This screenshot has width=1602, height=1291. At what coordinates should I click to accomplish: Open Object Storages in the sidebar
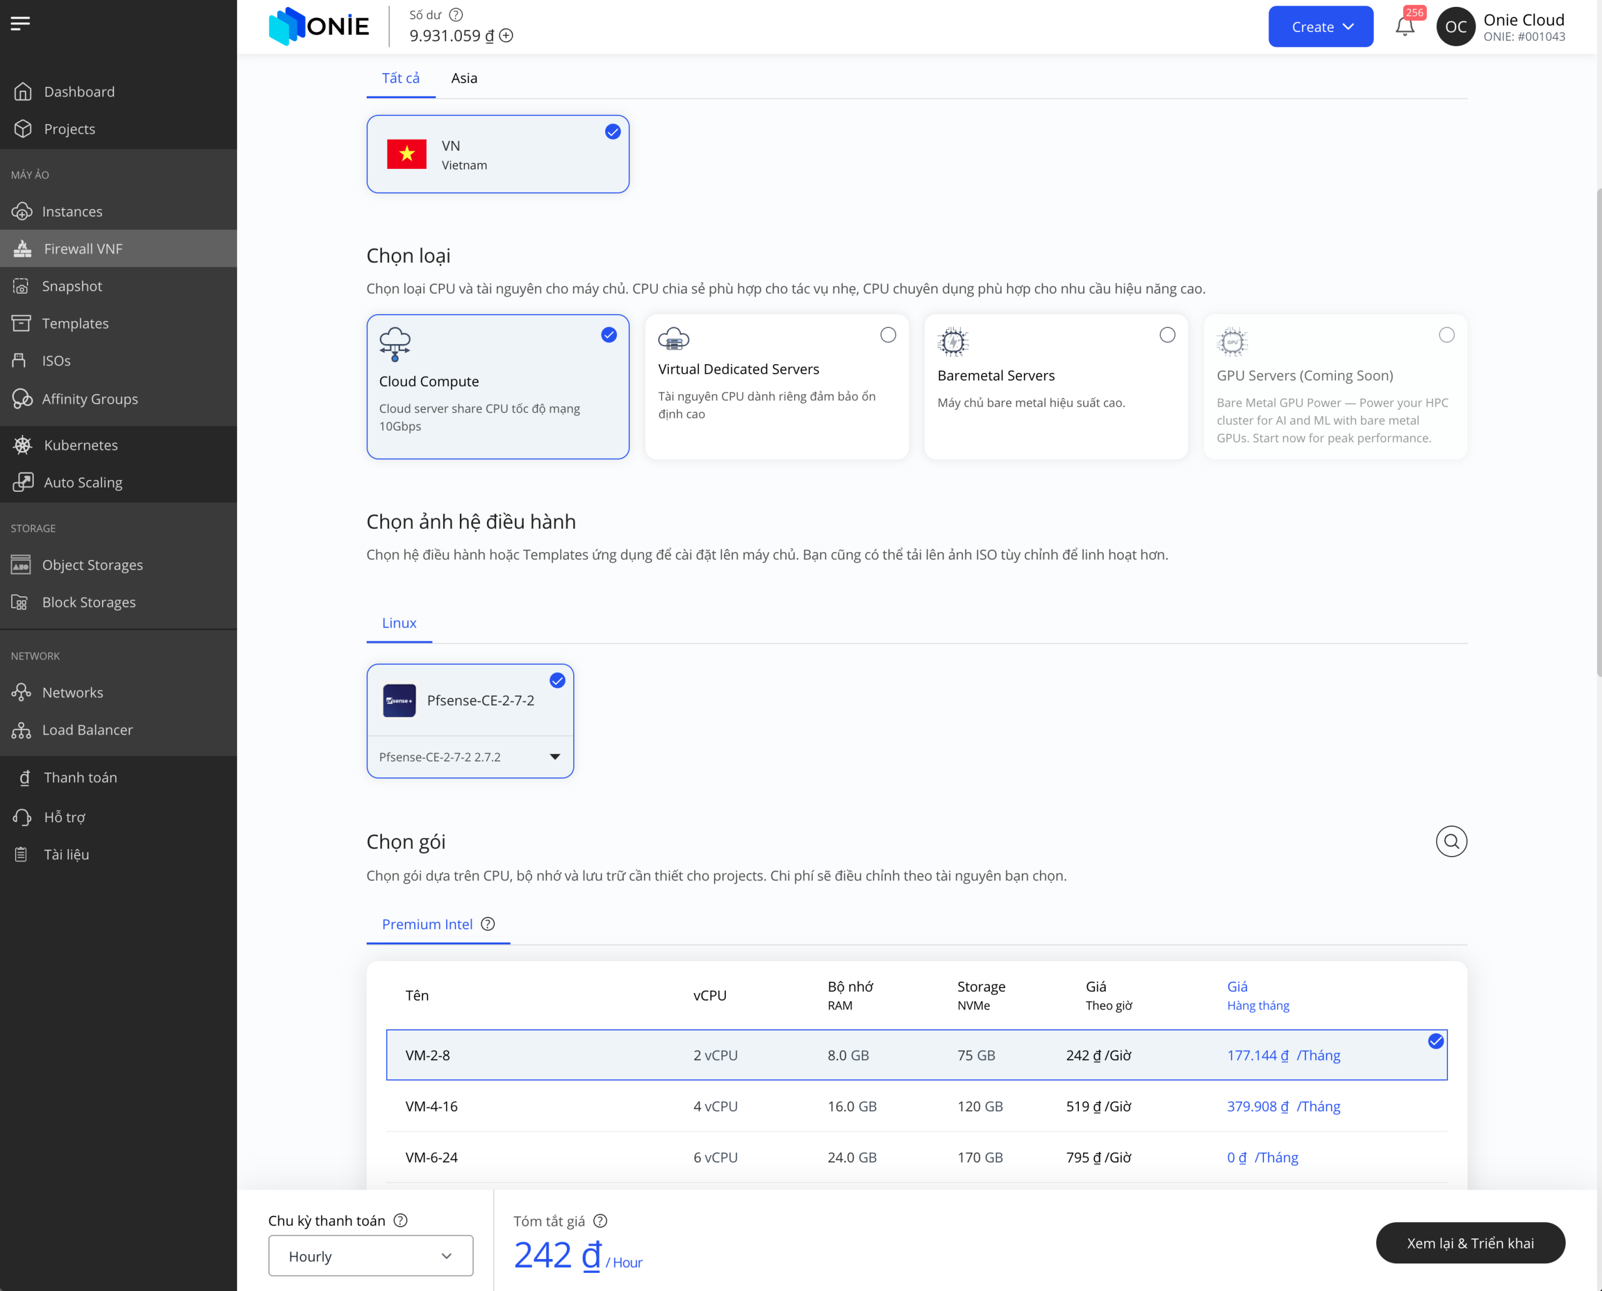point(92,565)
